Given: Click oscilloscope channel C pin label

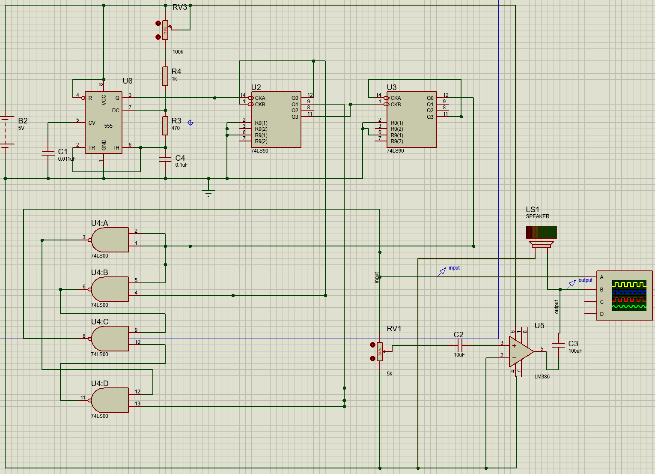Looking at the screenshot, I should point(601,302).
